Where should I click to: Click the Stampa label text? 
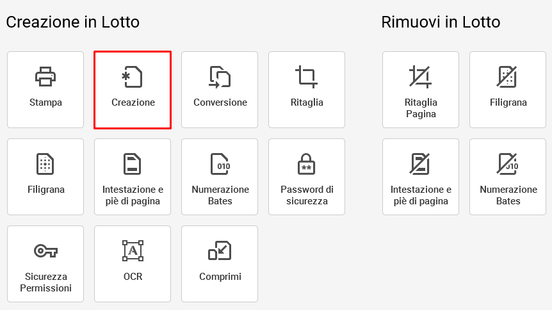pyautogui.click(x=45, y=102)
